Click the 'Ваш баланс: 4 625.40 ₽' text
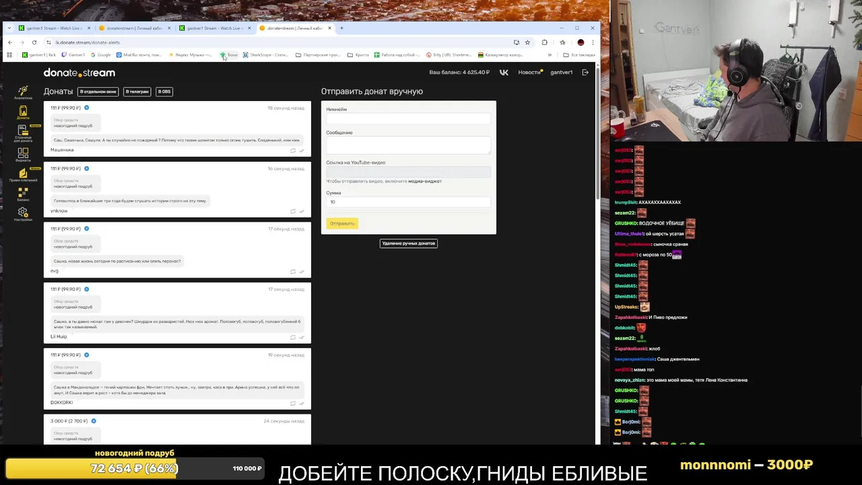This screenshot has width=862, height=485. click(x=459, y=72)
